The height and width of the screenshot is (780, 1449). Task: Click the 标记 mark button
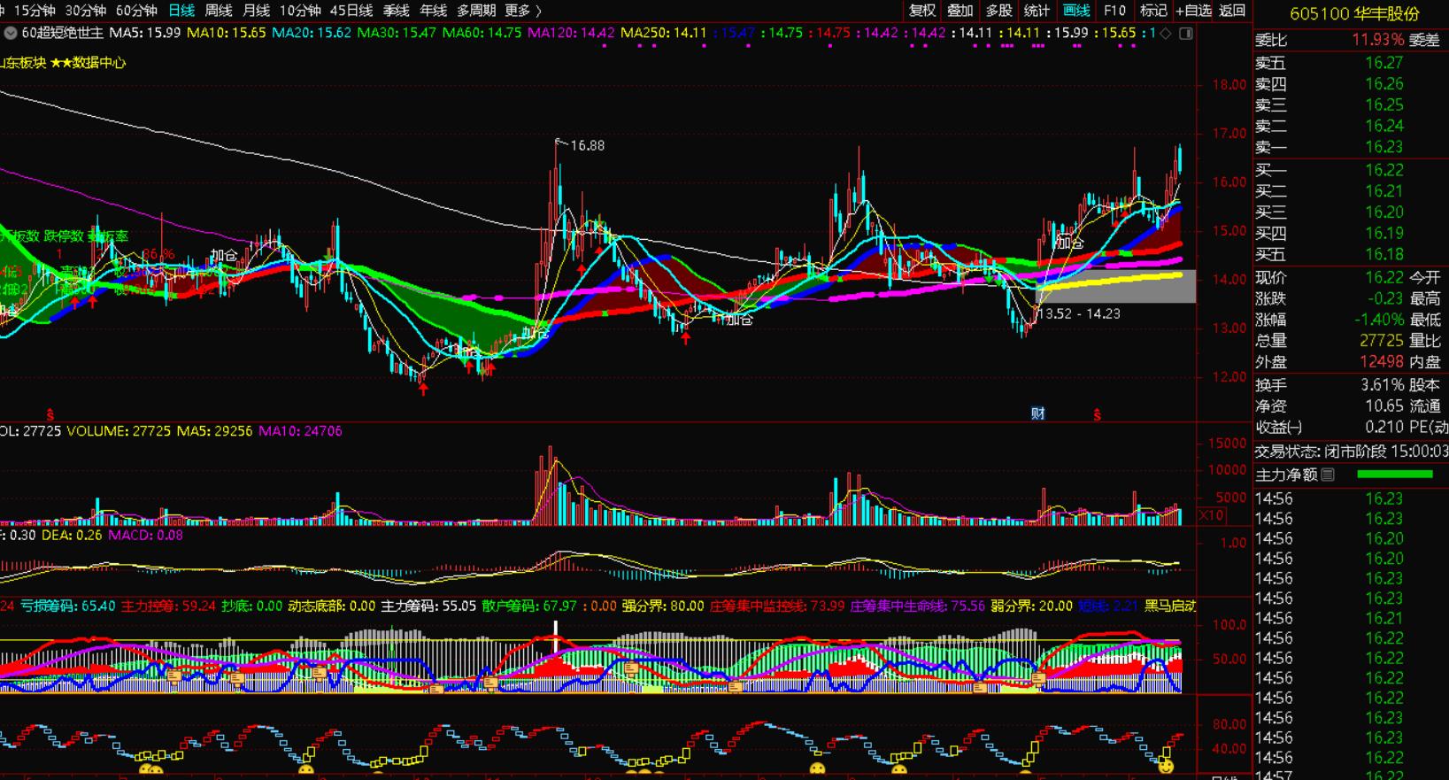(x=1153, y=11)
